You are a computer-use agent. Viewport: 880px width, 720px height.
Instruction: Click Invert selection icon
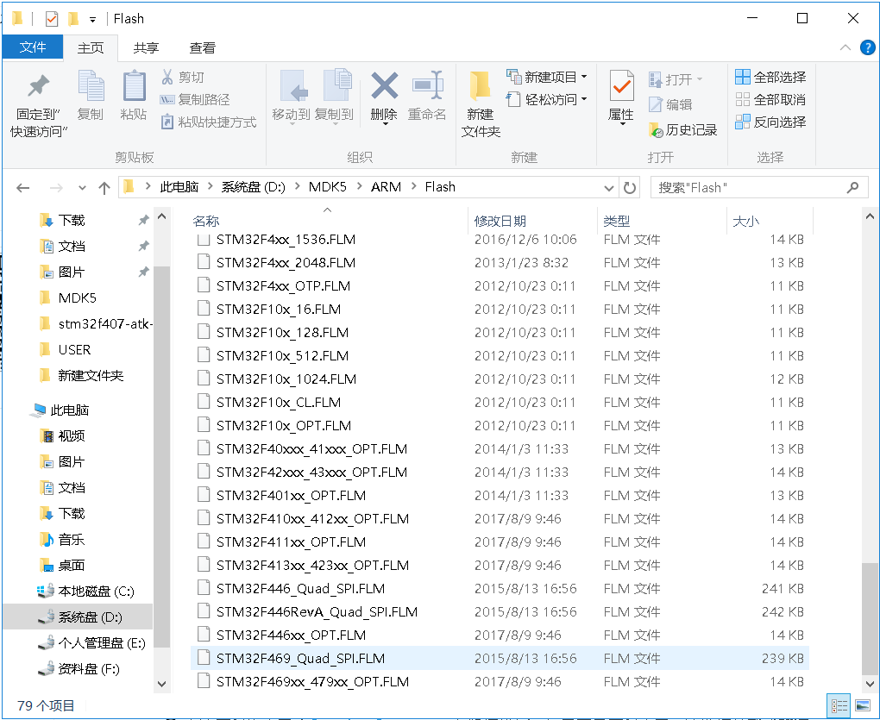pos(743,122)
